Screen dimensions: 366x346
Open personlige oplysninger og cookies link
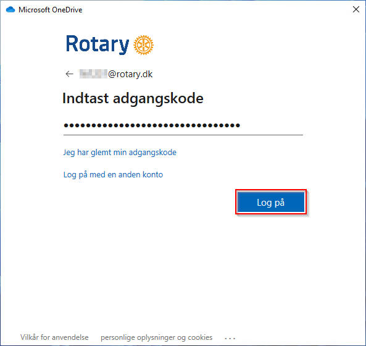[x=157, y=337]
